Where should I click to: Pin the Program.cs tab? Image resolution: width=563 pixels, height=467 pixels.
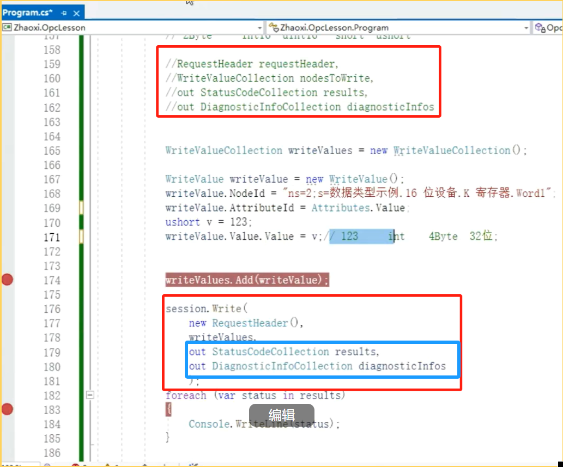point(64,13)
